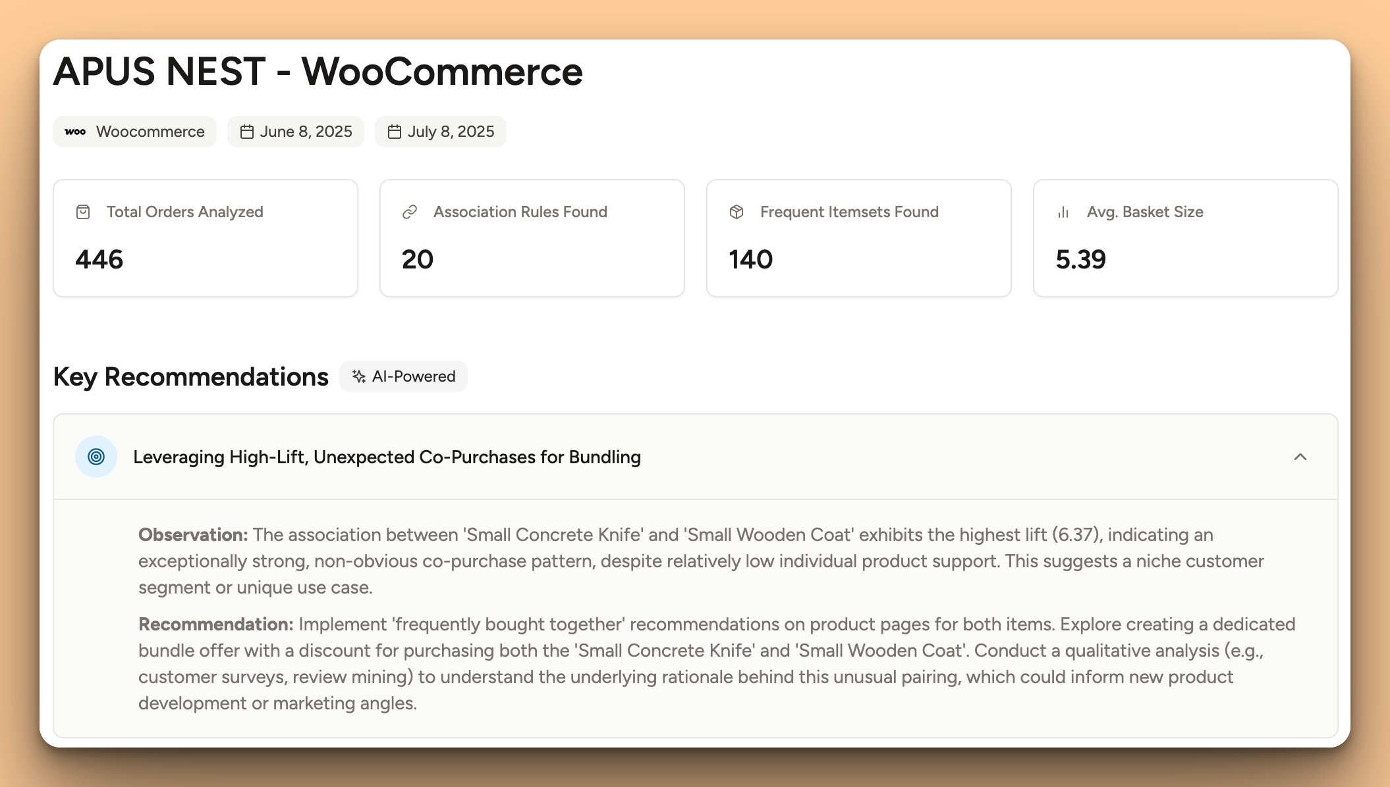This screenshot has width=1390, height=787.
Task: Click the Total Orders Analyzed value 446
Action: (99, 260)
